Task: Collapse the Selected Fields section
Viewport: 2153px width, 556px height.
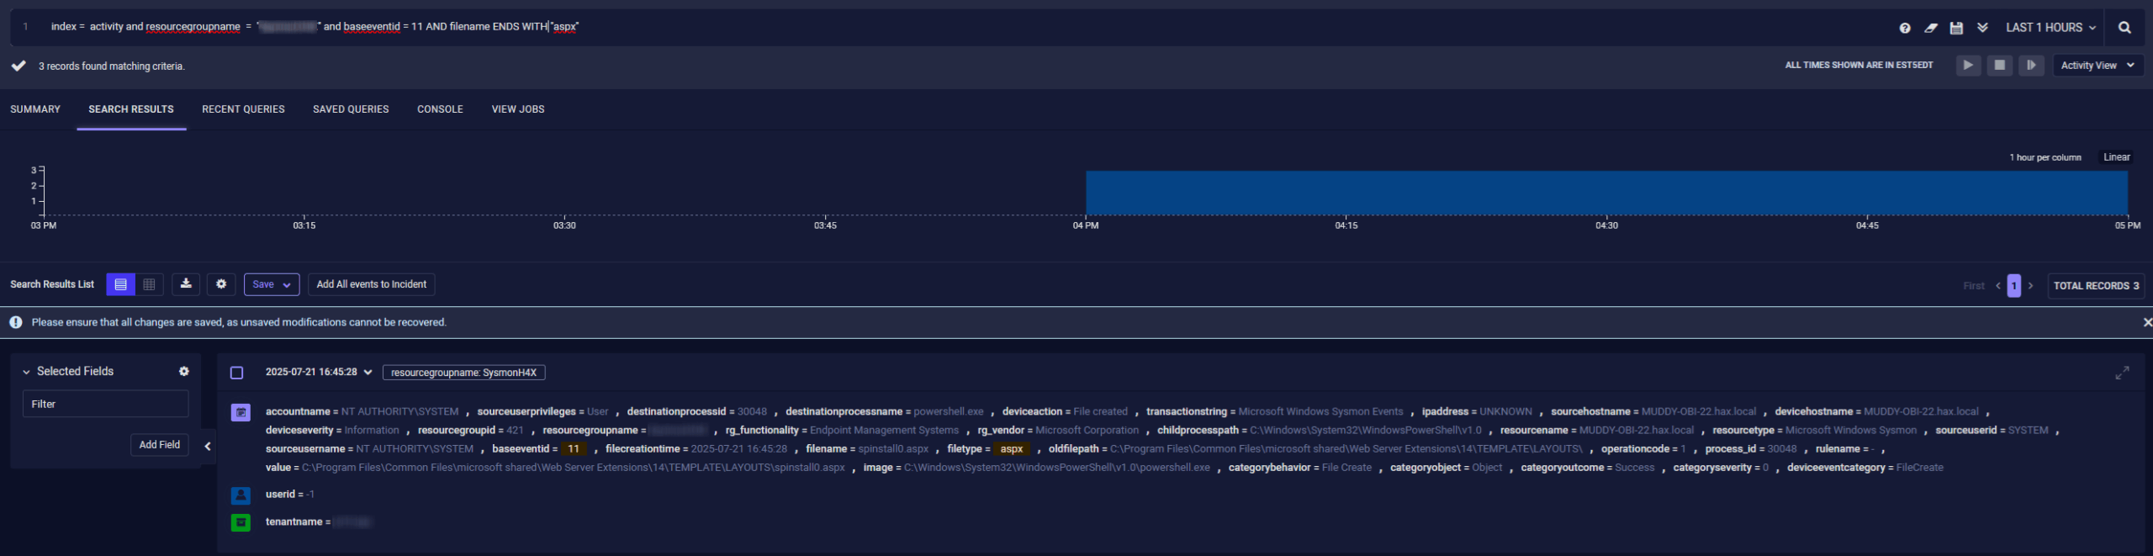Action: coord(26,372)
